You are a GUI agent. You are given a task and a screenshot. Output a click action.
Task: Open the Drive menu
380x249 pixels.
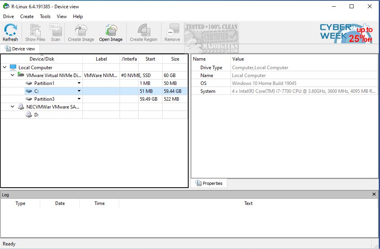(8, 17)
